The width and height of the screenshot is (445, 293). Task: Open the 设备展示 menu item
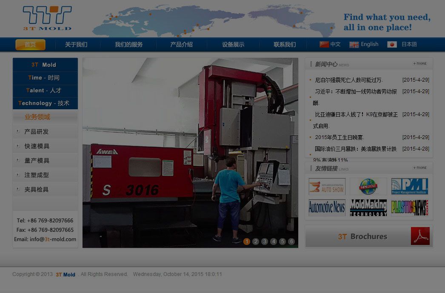[x=233, y=45]
